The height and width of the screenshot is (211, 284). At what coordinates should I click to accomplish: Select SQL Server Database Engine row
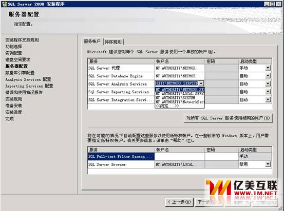pos(121,76)
